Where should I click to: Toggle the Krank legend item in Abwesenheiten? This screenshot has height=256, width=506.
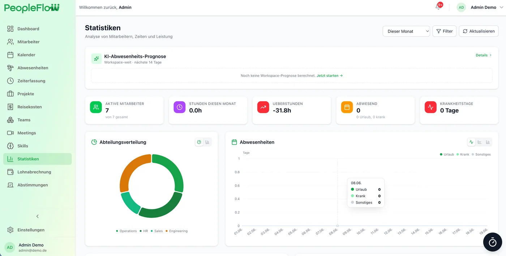tap(463, 155)
